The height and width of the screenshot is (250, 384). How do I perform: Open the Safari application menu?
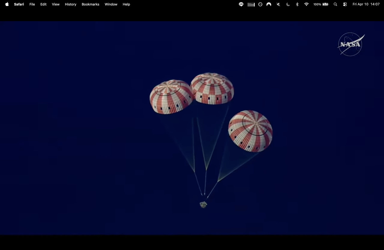coord(19,4)
